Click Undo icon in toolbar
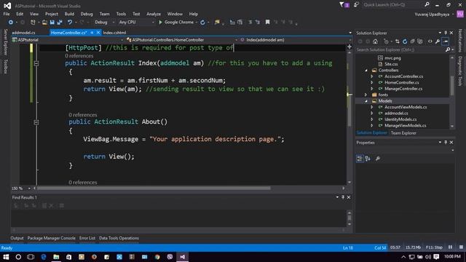Image resolution: width=466 pixels, height=262 pixels. click(70, 23)
